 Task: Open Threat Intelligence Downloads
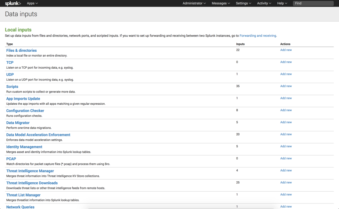pos(32,183)
